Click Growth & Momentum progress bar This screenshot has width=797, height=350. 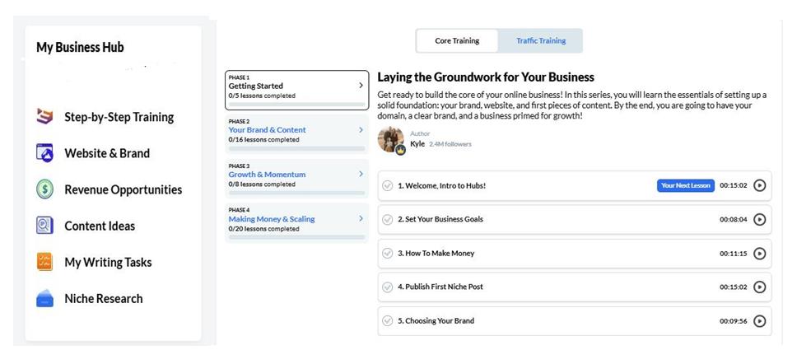(x=297, y=193)
